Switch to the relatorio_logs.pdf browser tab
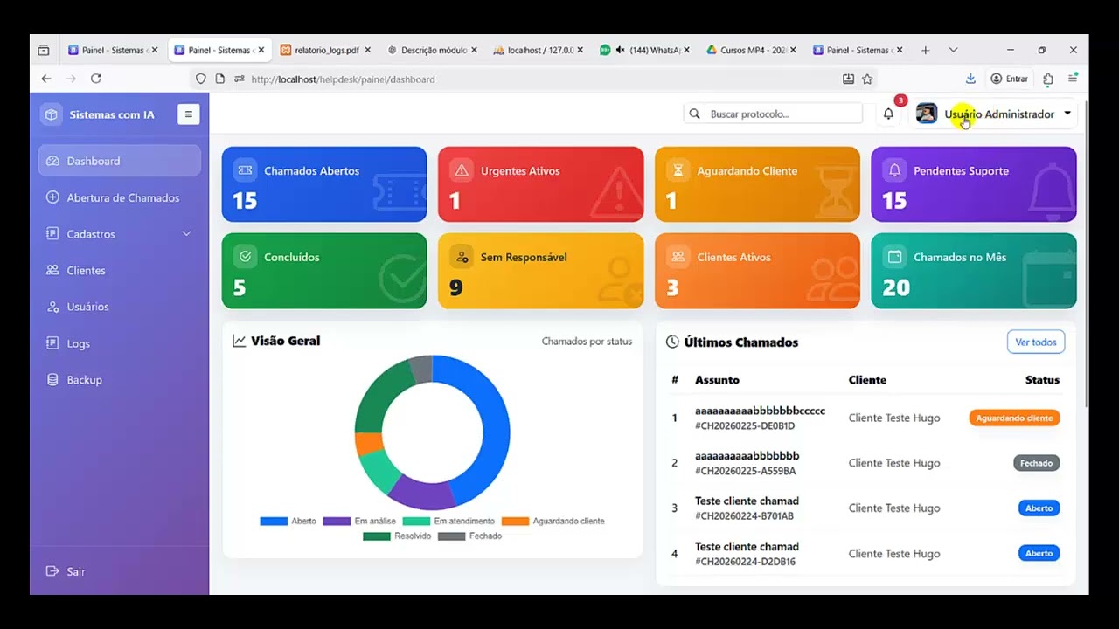Image resolution: width=1119 pixels, height=629 pixels. tap(327, 51)
